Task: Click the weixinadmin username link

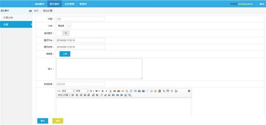Action: point(246,4)
